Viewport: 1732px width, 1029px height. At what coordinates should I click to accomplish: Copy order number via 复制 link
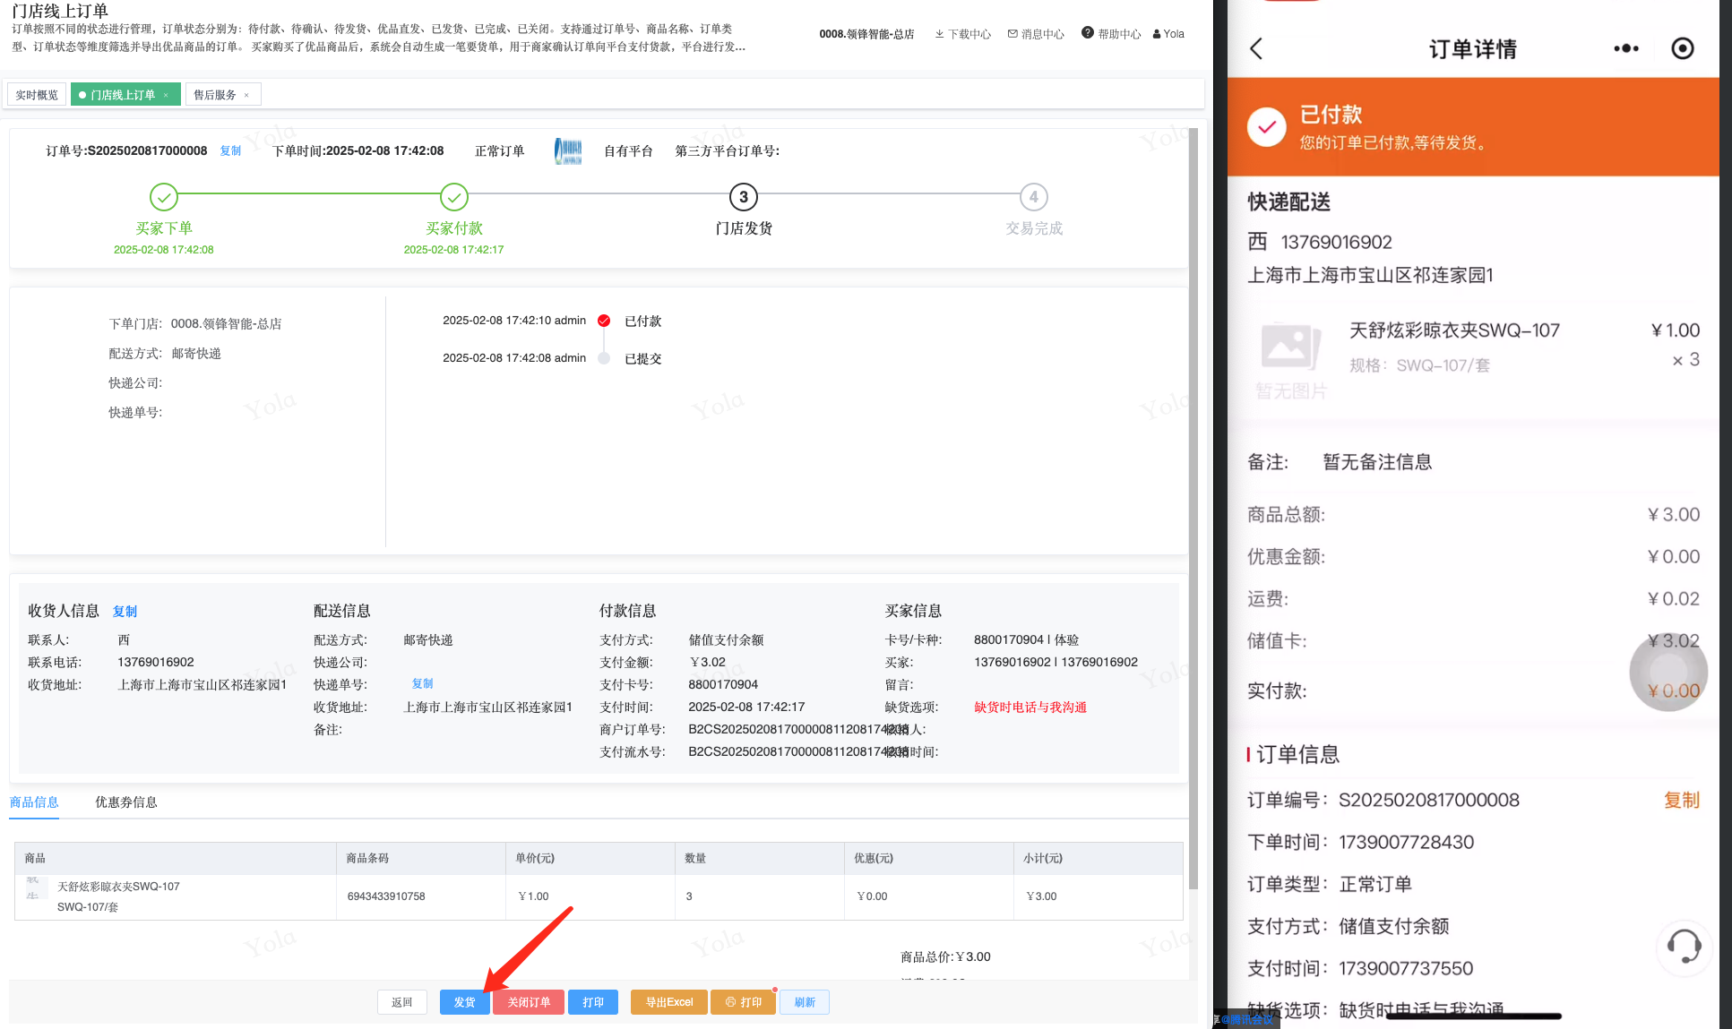(x=230, y=150)
